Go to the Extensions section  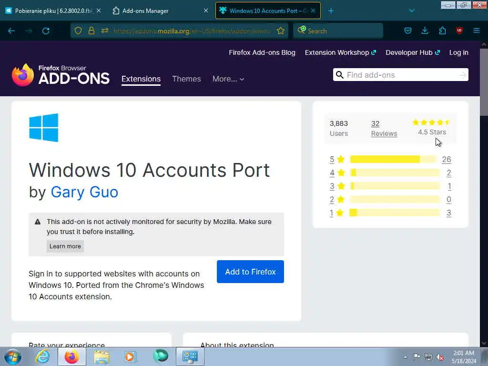pyautogui.click(x=141, y=79)
